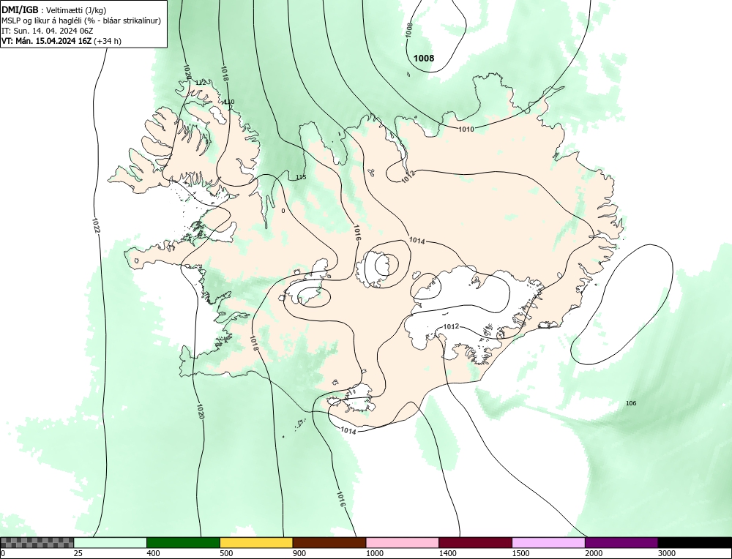Viewport: 732px width, 559px height.
Task: Click the '1014' isobar label in central Iceland
Action: click(417, 241)
